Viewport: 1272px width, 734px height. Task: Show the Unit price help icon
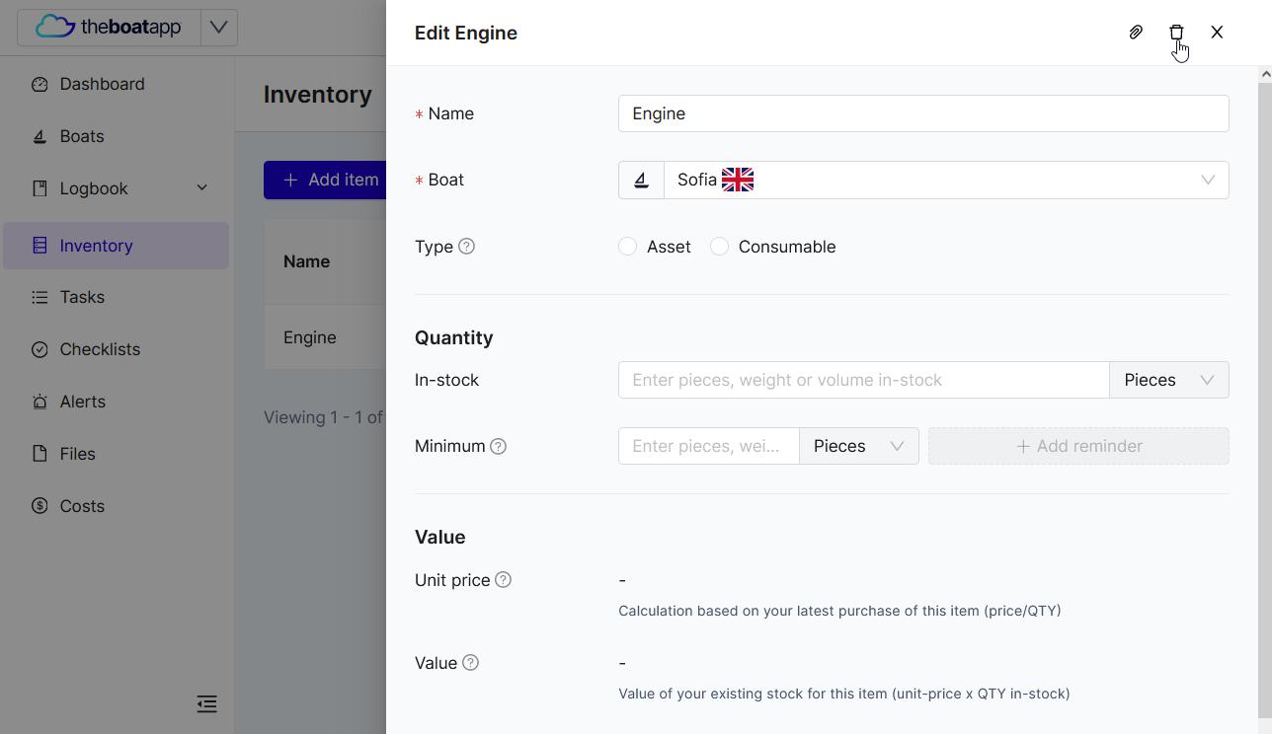[x=504, y=580]
